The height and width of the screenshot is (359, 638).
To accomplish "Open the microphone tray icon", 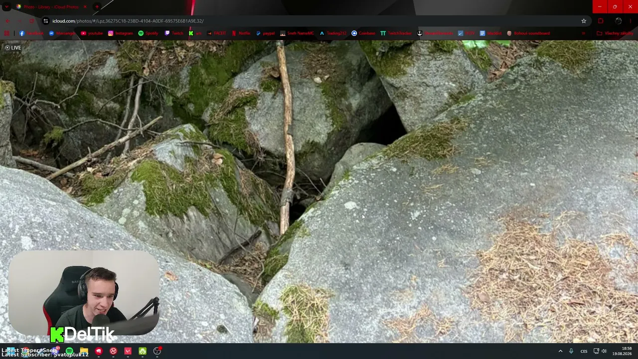I will click(571, 351).
